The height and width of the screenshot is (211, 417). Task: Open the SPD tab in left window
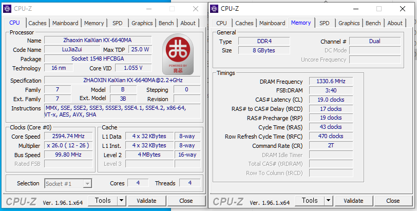tap(117, 23)
